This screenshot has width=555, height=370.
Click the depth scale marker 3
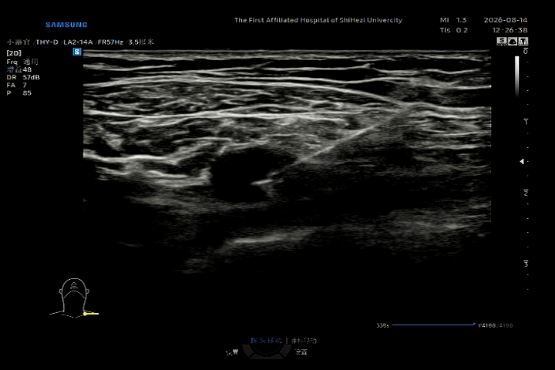526,264
